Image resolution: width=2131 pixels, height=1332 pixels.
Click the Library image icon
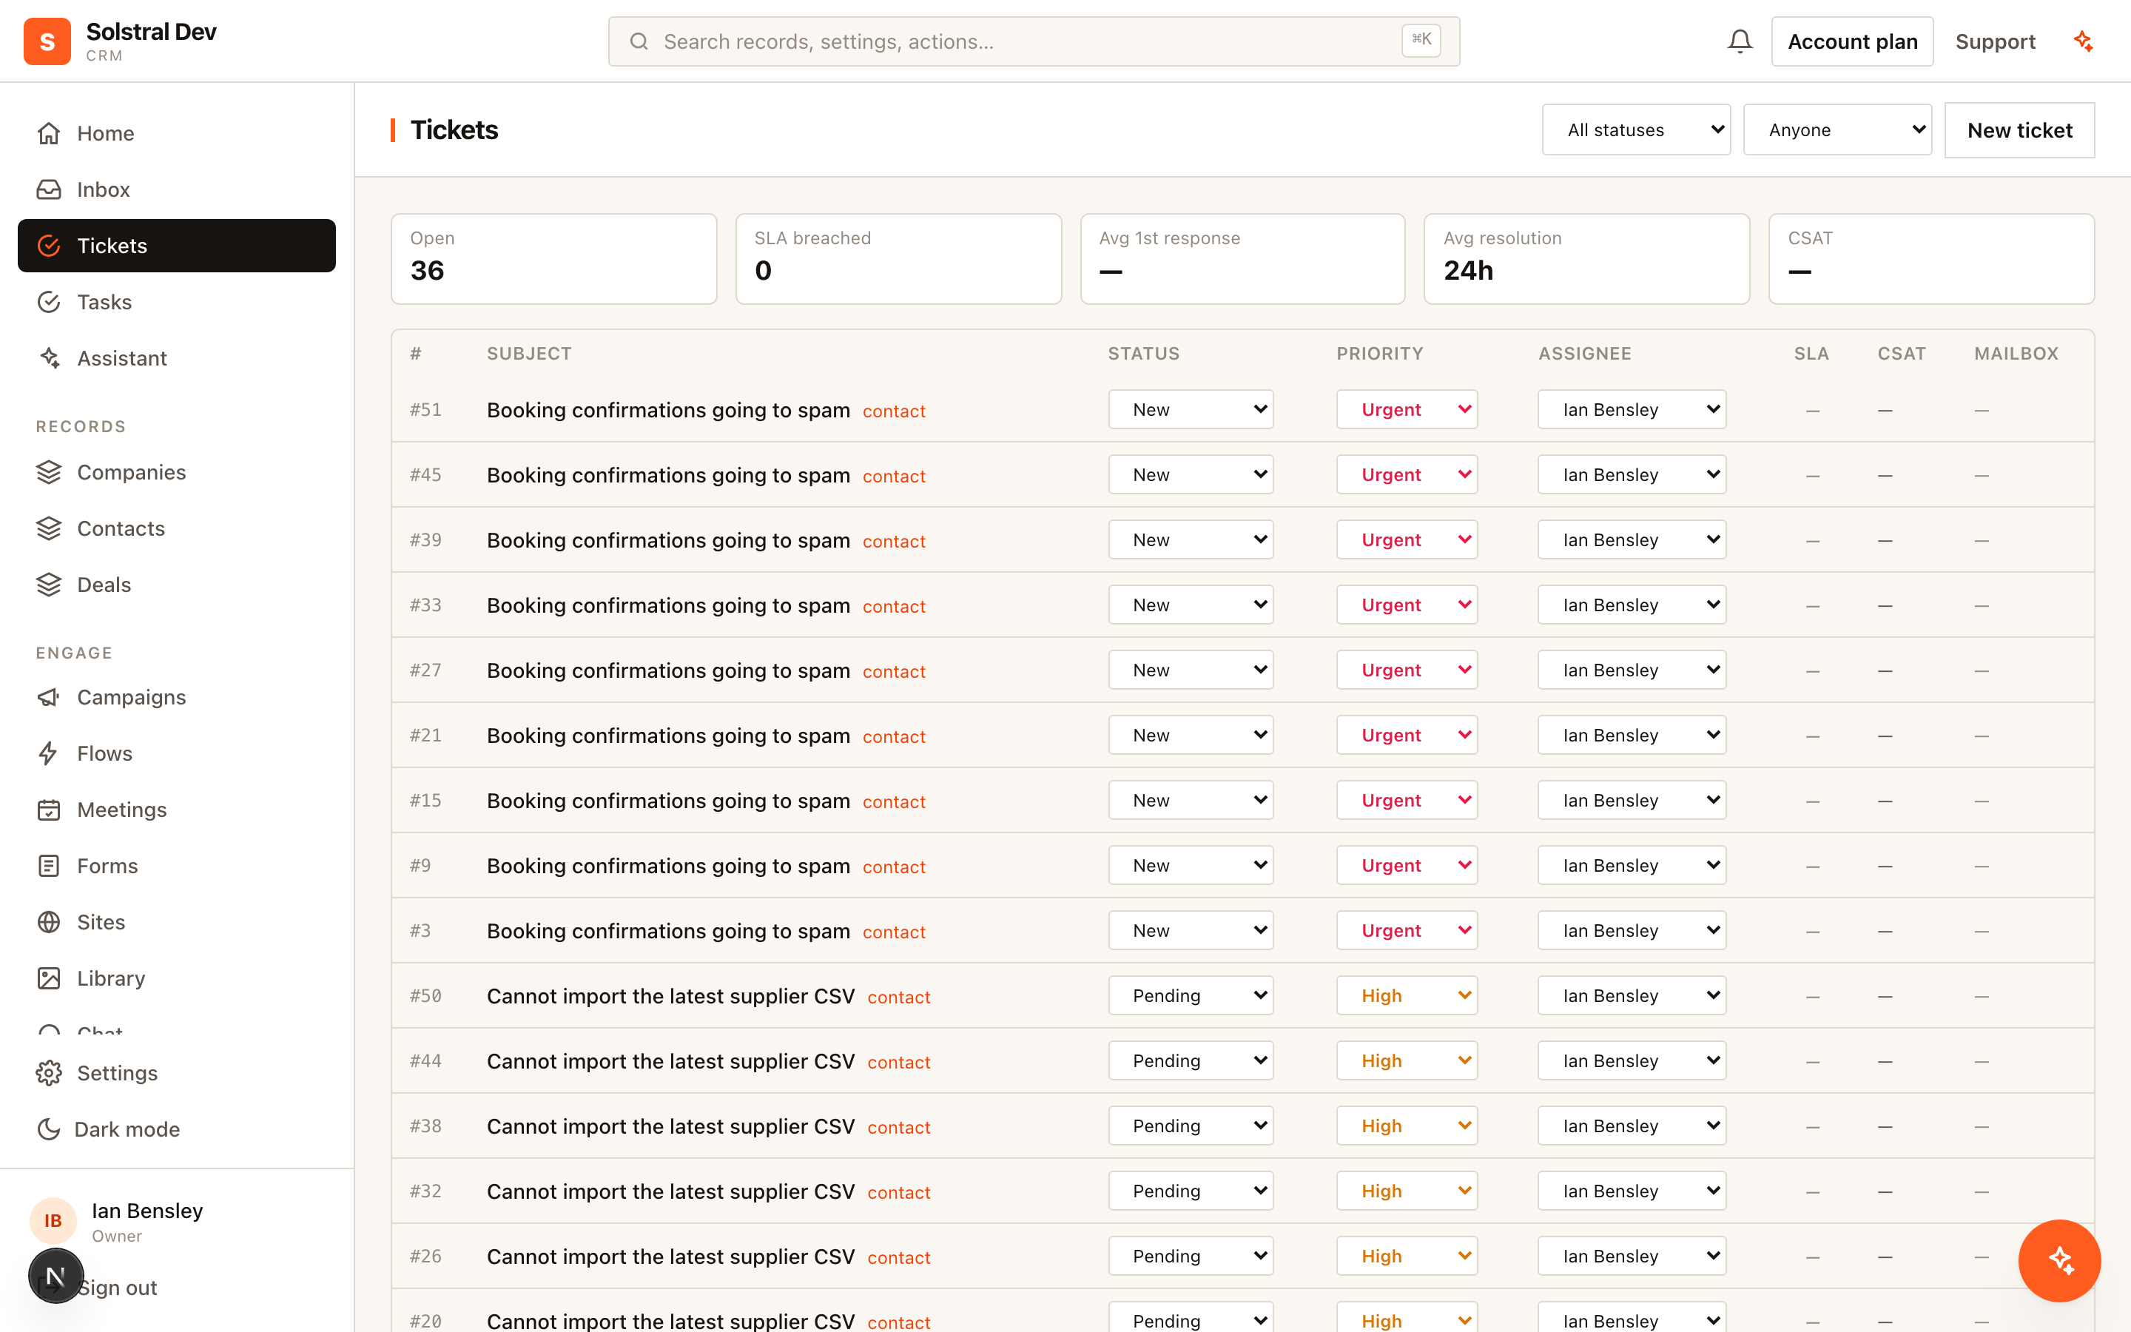point(50,979)
